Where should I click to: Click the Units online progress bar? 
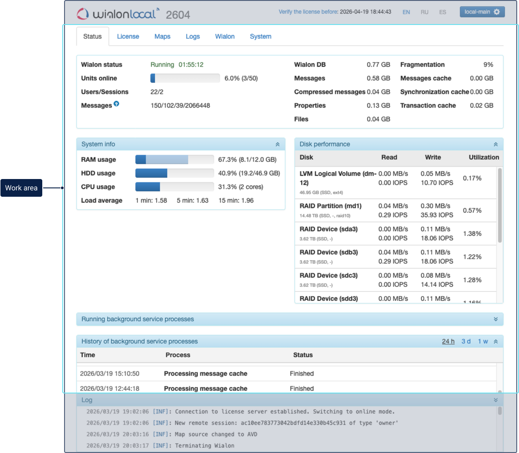pyautogui.click(x=185, y=78)
